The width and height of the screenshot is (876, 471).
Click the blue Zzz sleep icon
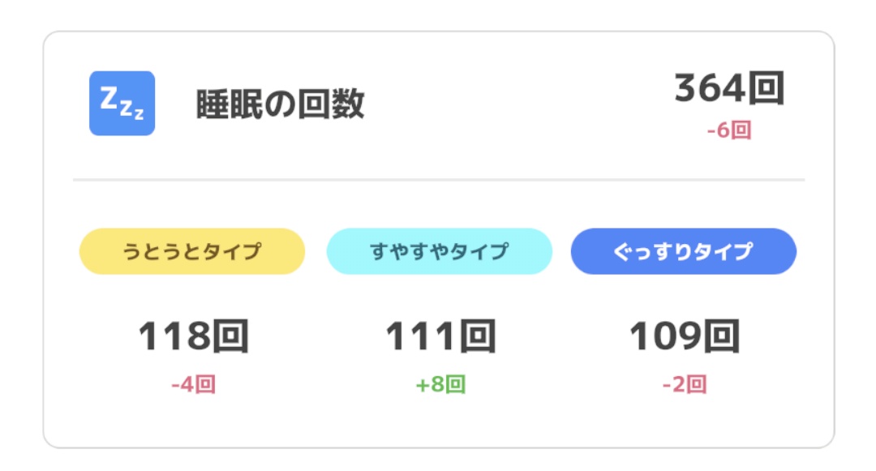tap(122, 103)
